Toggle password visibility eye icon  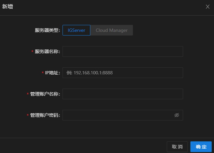(x=176, y=115)
